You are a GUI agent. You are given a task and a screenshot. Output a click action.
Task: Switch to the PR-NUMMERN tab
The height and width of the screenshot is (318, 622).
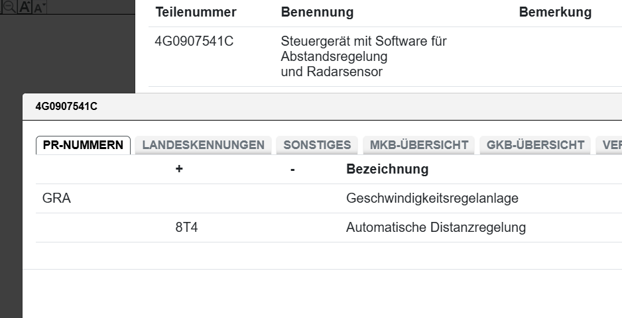[x=83, y=145]
